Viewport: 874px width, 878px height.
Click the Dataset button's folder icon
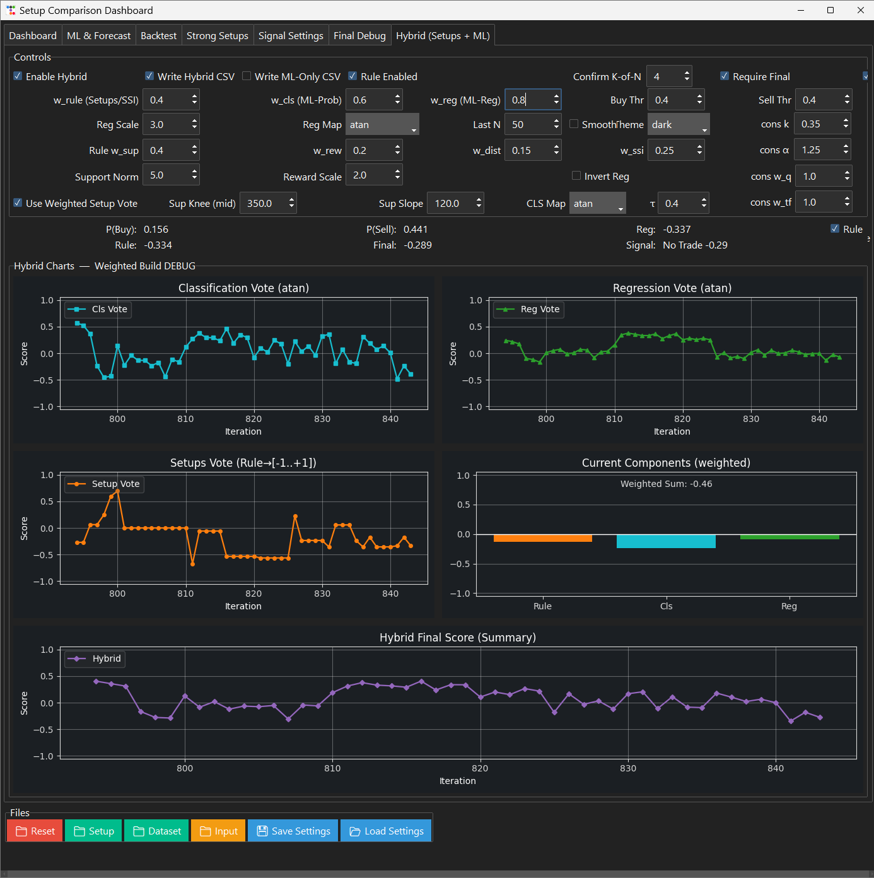click(x=139, y=831)
